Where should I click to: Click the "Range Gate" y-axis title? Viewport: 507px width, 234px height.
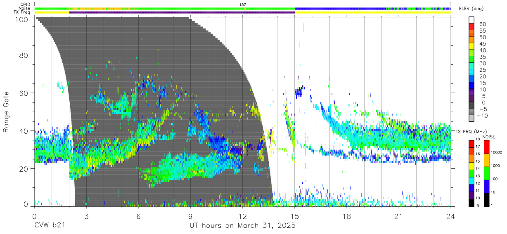6,112
